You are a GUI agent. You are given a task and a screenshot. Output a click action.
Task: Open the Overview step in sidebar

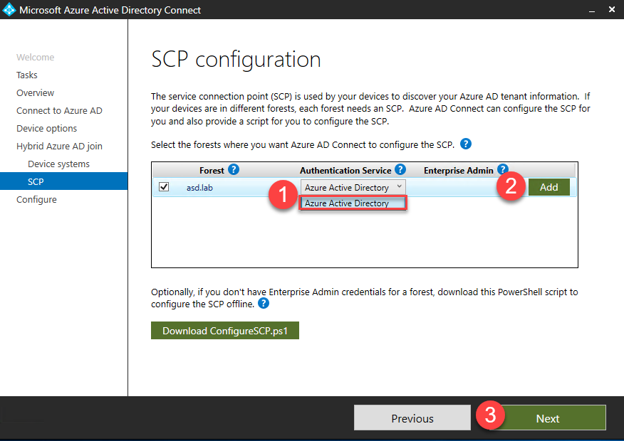pos(36,93)
